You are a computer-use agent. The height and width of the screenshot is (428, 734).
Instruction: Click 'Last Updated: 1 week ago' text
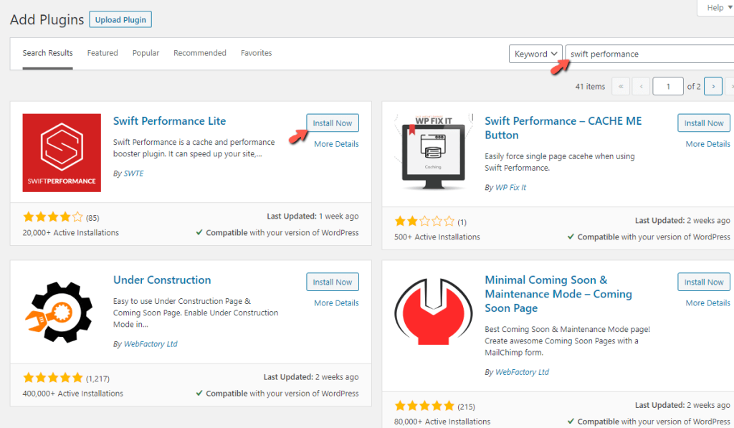(x=313, y=217)
